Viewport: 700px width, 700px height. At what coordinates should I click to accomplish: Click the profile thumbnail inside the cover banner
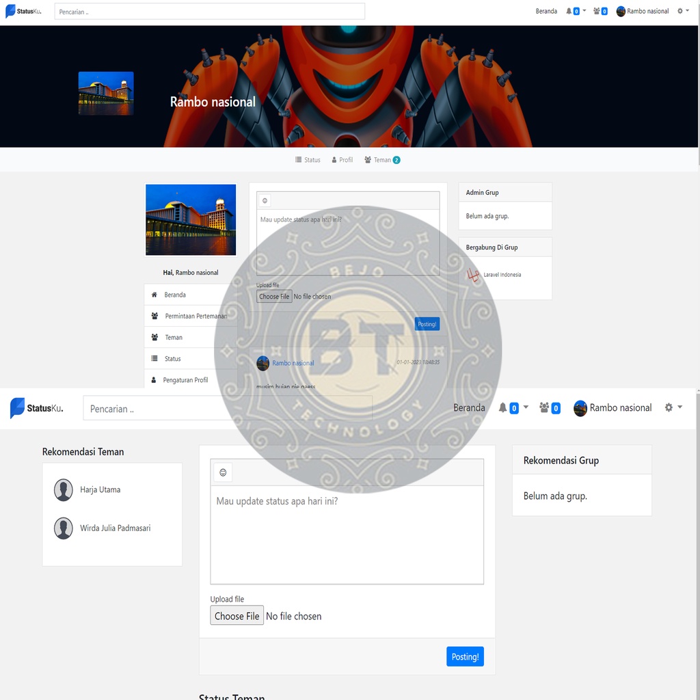(x=106, y=93)
